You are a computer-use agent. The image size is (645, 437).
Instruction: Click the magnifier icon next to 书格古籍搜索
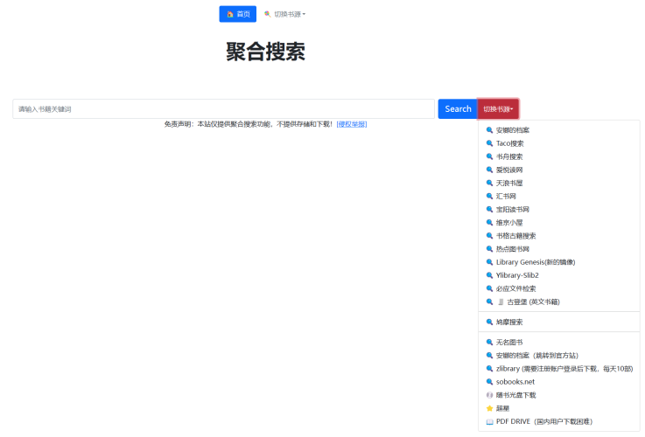489,235
